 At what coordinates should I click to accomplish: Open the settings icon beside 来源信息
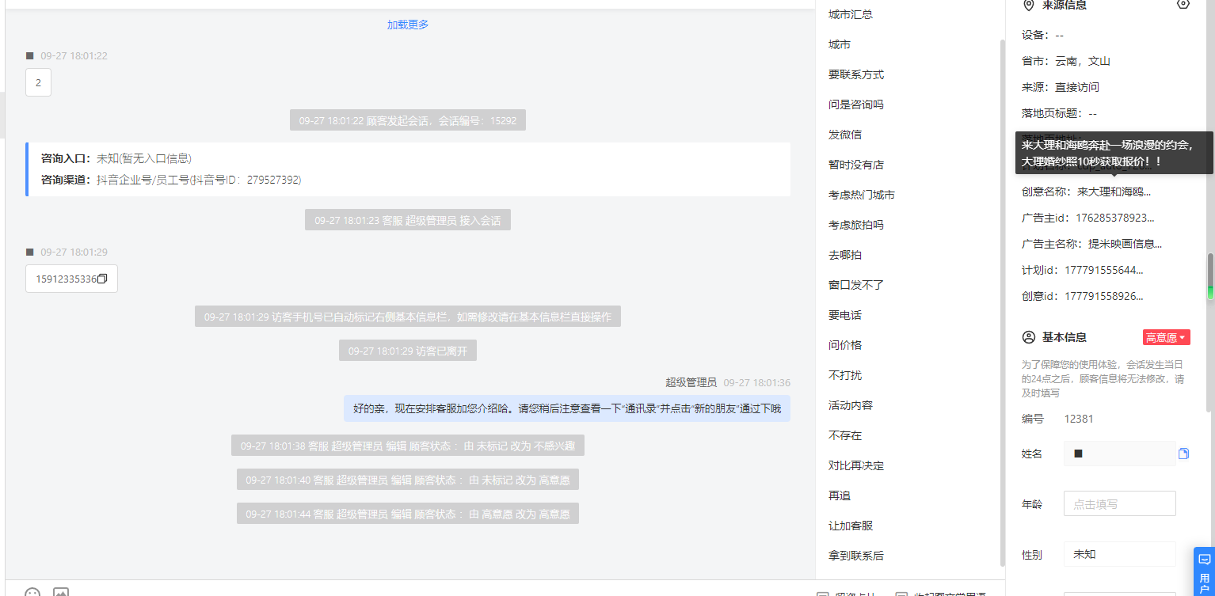(x=1183, y=4)
